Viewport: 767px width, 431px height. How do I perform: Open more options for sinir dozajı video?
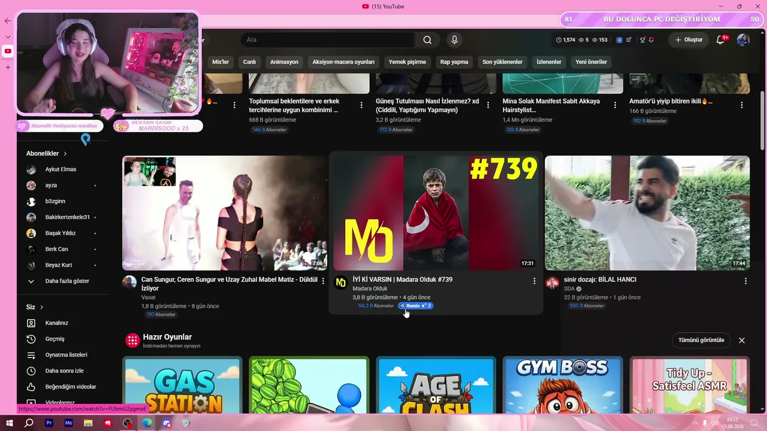pos(746,281)
